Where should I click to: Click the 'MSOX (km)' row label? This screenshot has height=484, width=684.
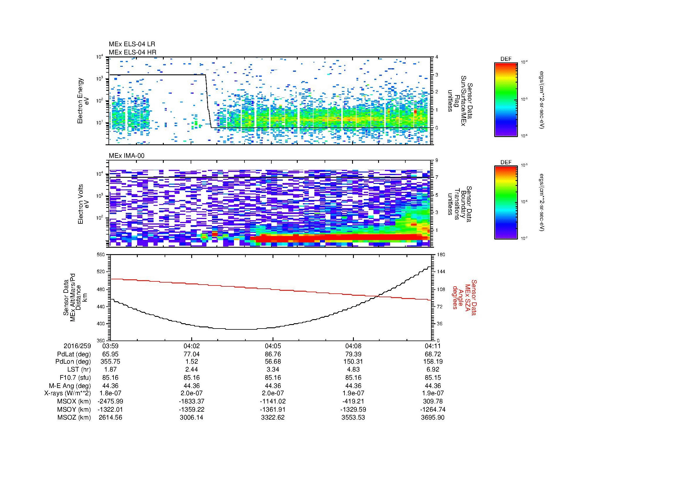coord(74,401)
